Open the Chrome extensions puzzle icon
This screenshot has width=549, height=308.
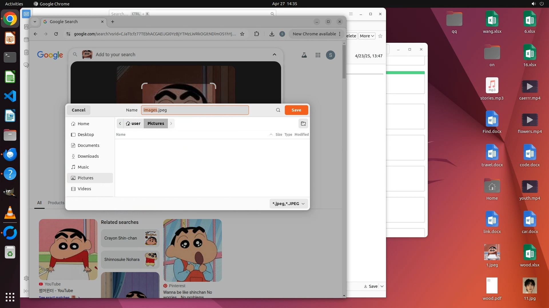click(x=256, y=34)
